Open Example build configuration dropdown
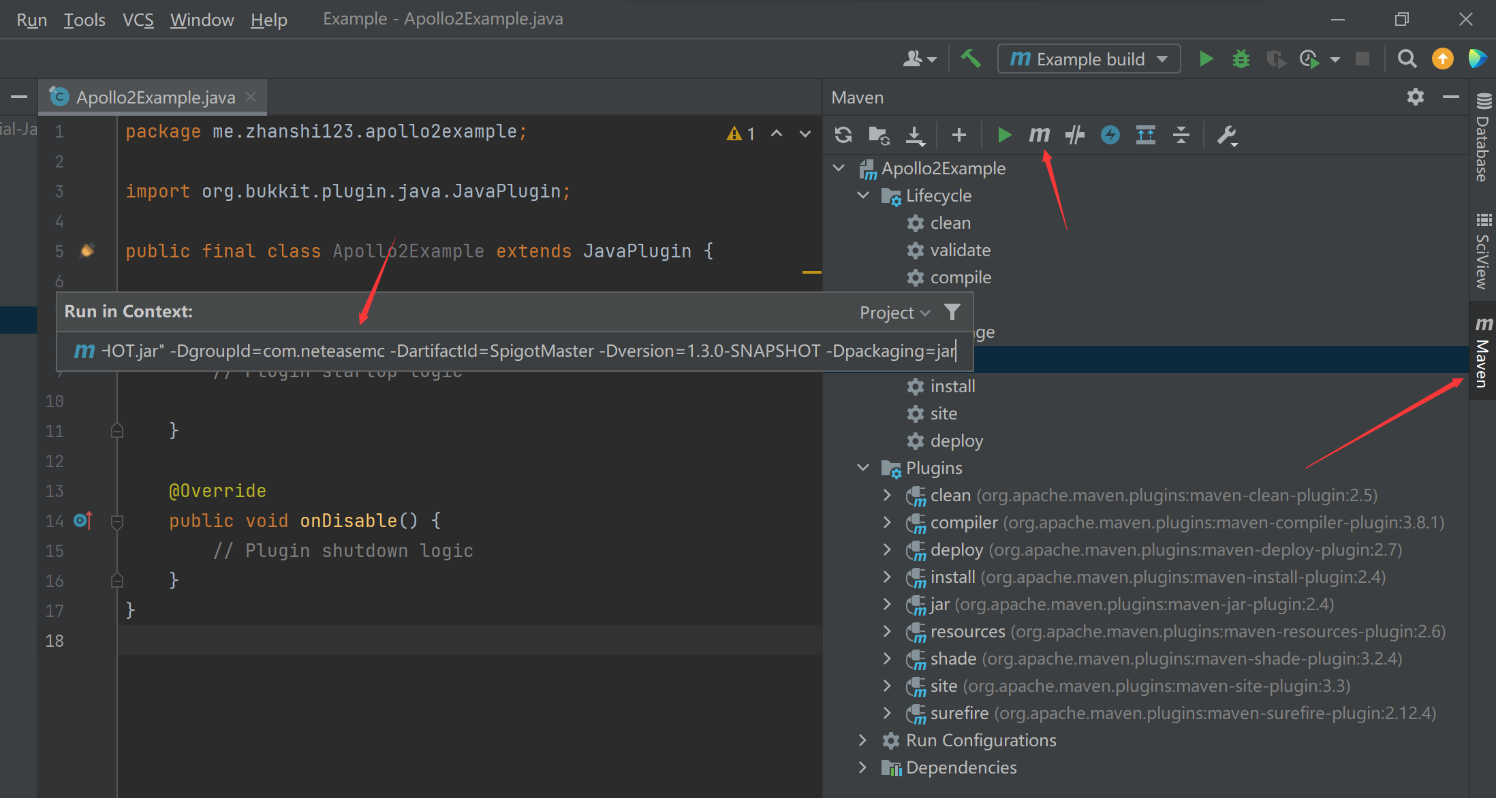The width and height of the screenshot is (1496, 798). point(1089,59)
